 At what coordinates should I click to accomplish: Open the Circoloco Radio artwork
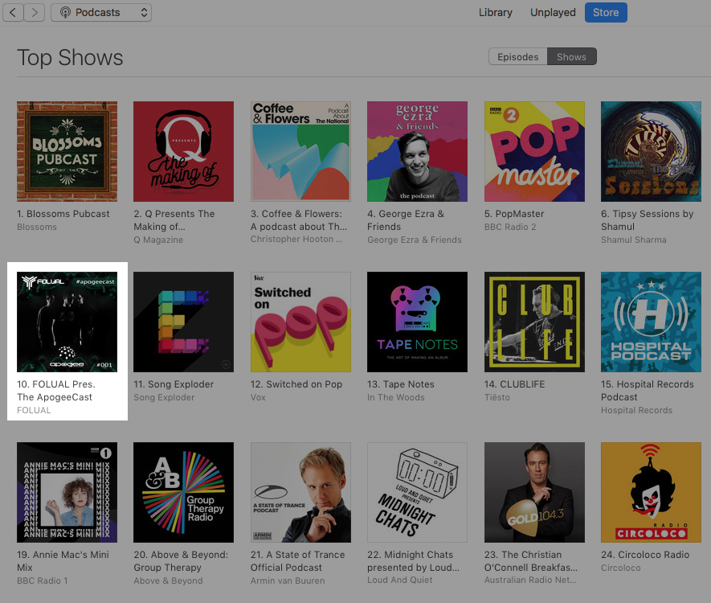[651, 492]
